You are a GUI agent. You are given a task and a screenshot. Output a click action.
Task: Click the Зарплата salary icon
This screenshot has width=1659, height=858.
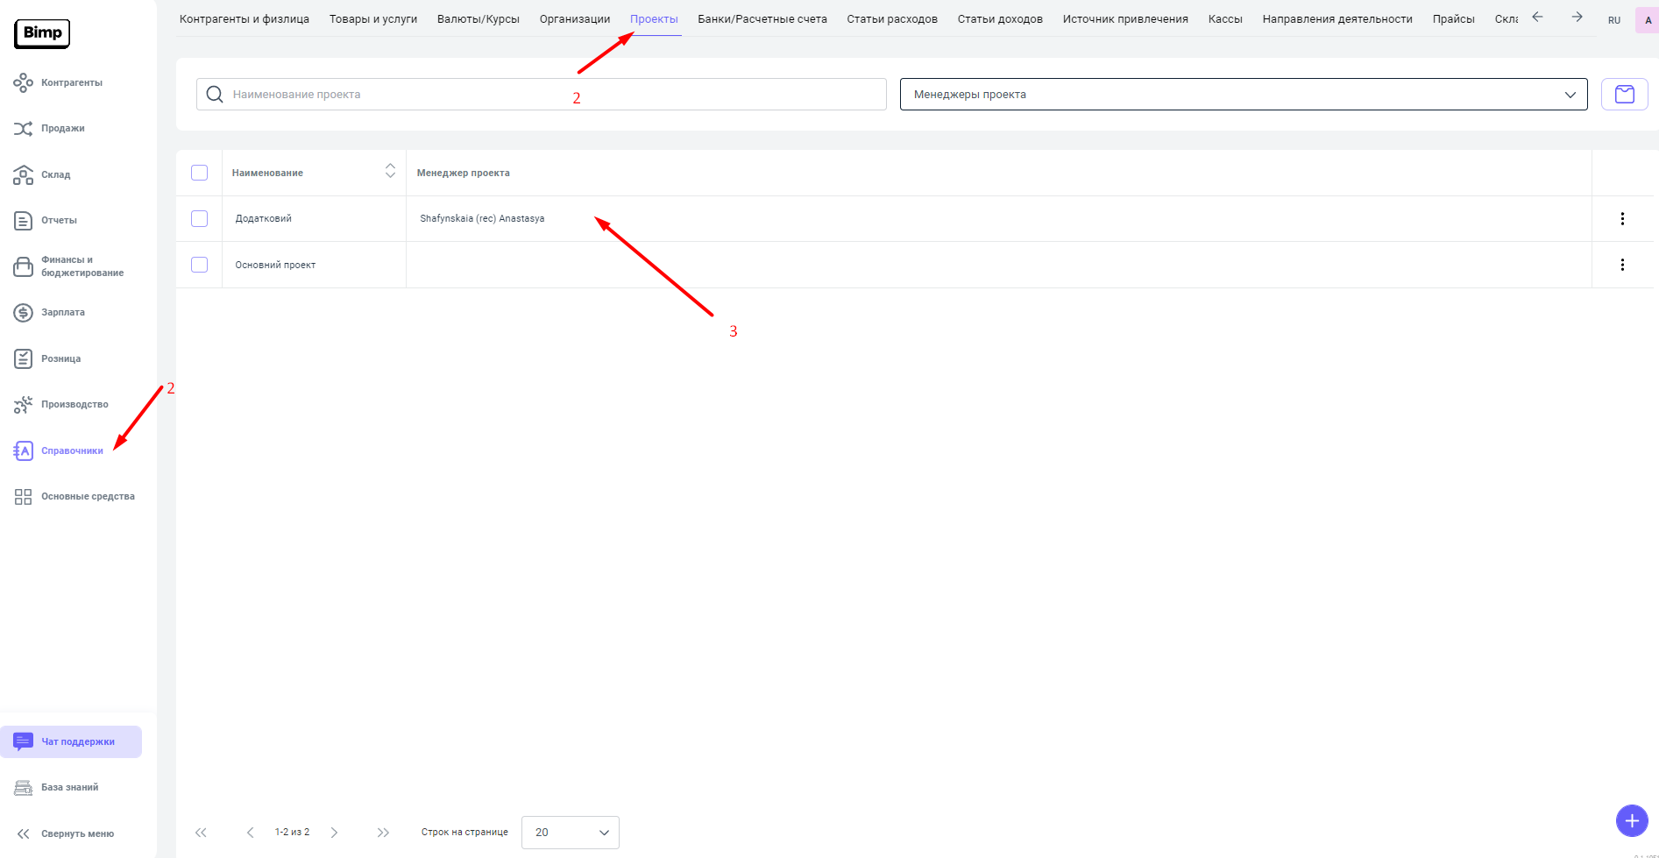(x=24, y=313)
